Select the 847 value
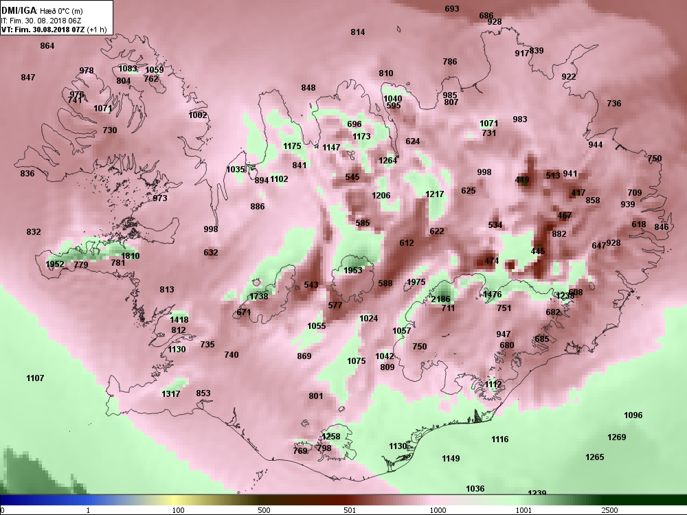 click(x=28, y=78)
